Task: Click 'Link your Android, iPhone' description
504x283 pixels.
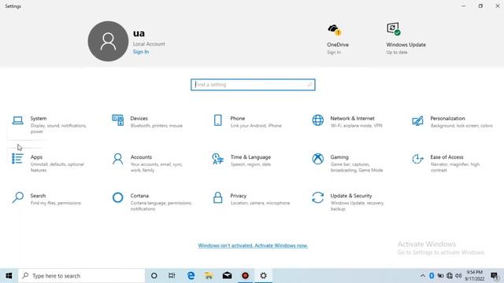Action: [x=256, y=126]
